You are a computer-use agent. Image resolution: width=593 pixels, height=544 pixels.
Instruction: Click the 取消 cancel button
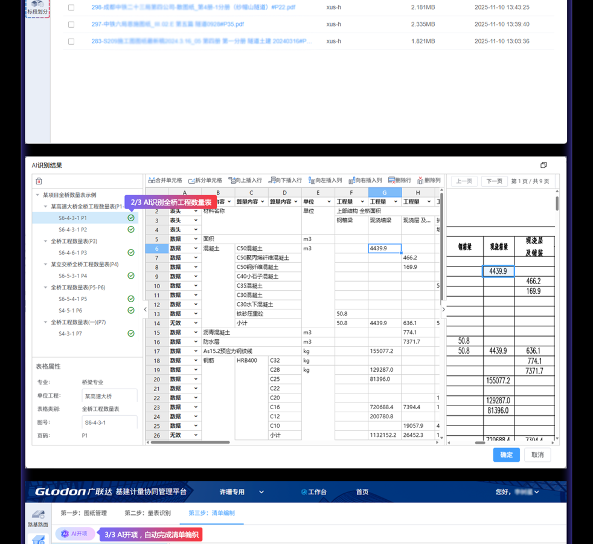[537, 455]
